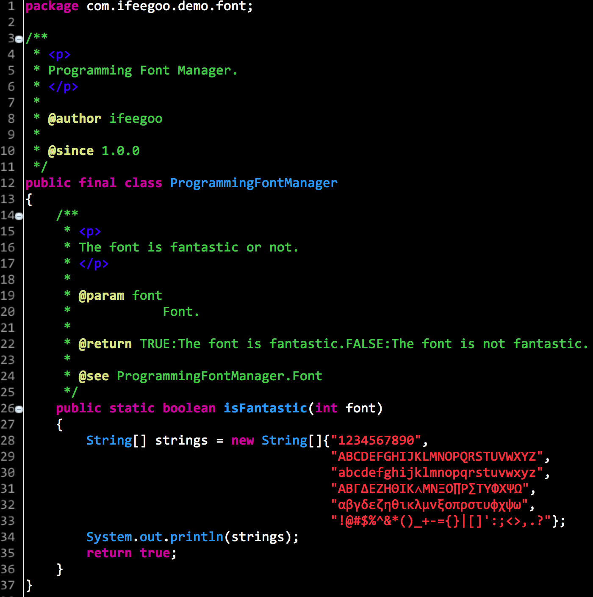The image size is (593, 597).
Task: Click line number 12 in the gutter
Action: point(8,183)
